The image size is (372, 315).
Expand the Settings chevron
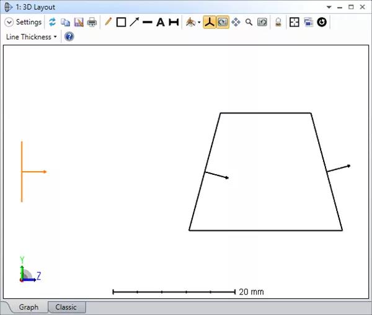click(9, 22)
